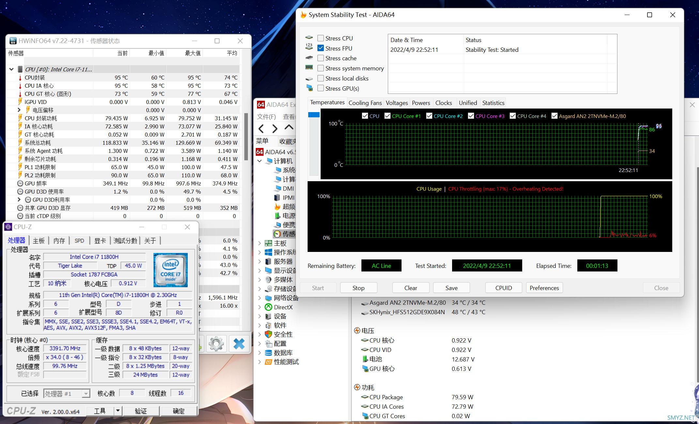Select the 安全性 shield icon in AIDA64 tree
The width and height of the screenshot is (699, 424).
click(268, 334)
